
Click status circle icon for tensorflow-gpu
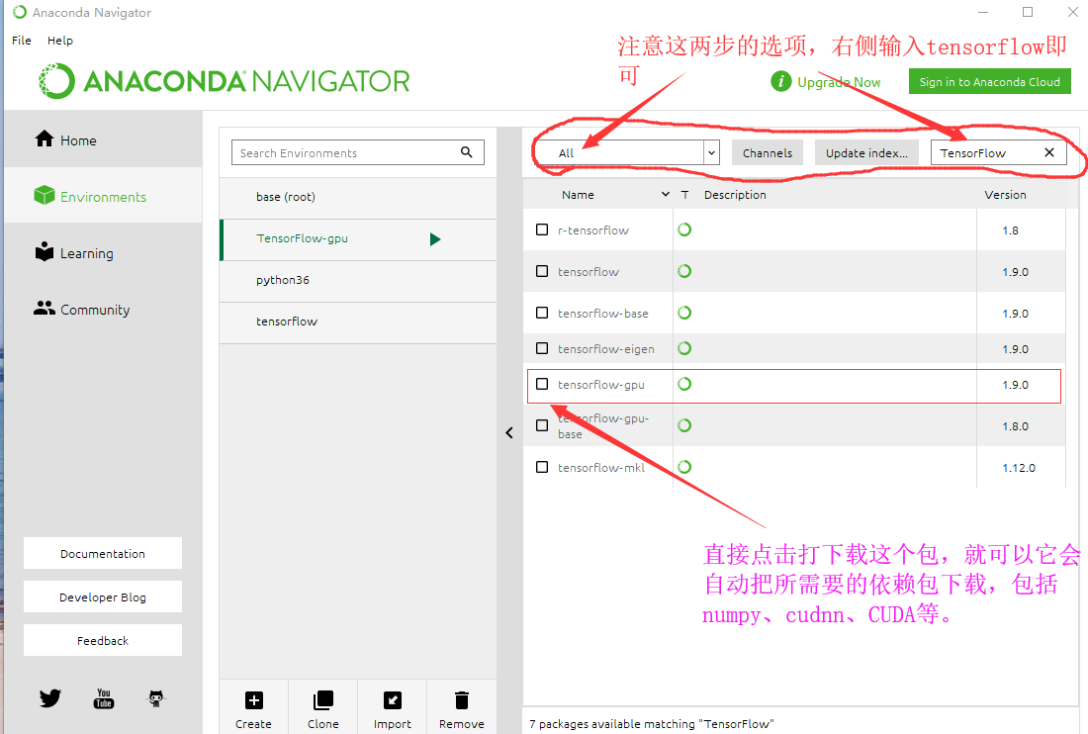click(684, 384)
